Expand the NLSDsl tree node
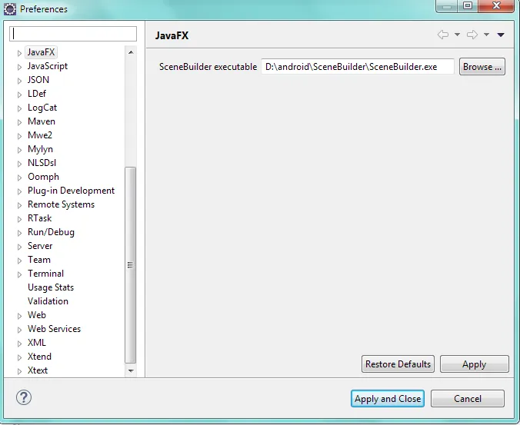Viewport: 520px width, 425px height. (x=19, y=164)
